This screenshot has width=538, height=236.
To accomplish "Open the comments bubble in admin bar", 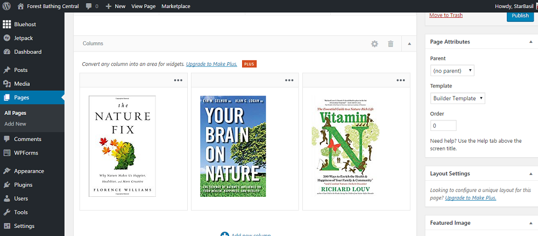I will (x=89, y=6).
